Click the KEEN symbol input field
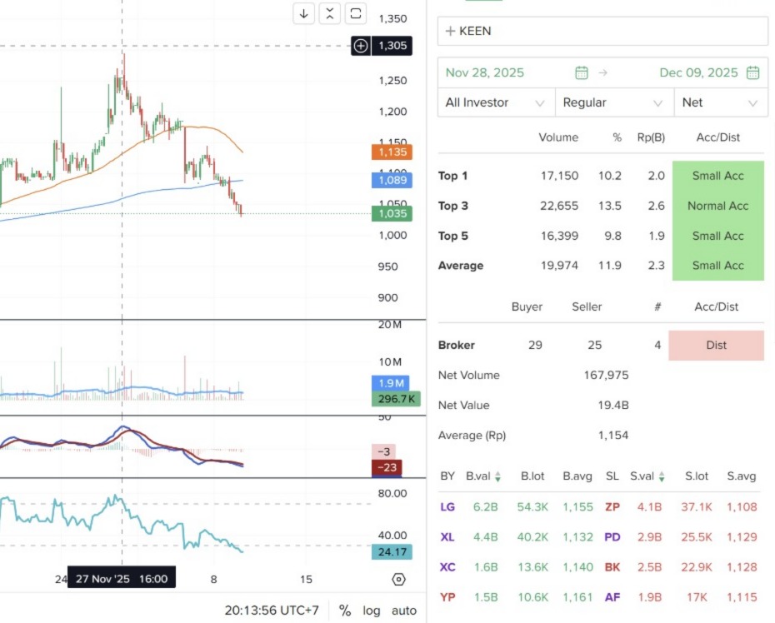 pos(602,31)
